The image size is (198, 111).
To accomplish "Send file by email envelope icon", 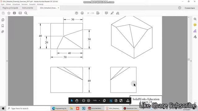I will pyautogui.click(x=20, y=13).
